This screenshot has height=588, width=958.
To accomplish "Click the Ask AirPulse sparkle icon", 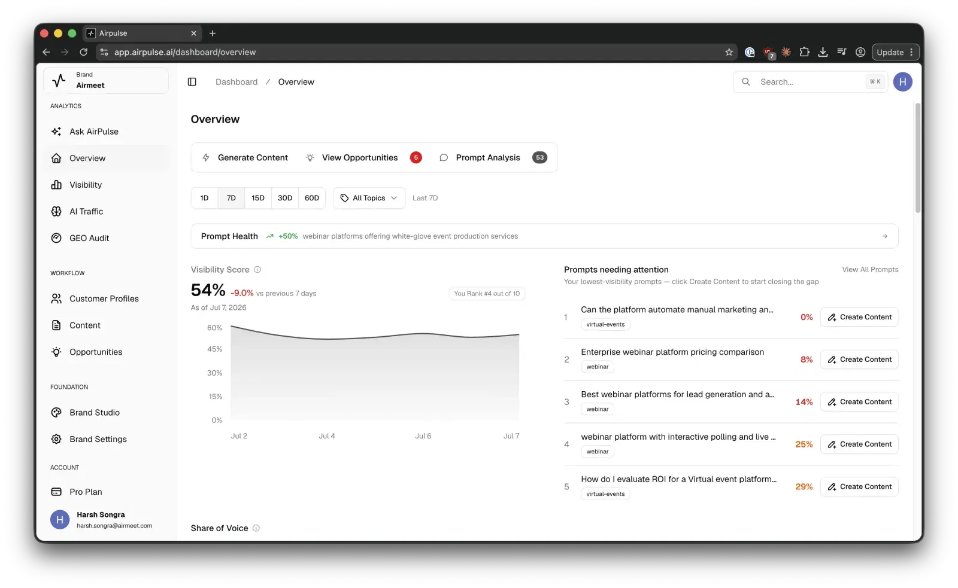I will (x=56, y=132).
